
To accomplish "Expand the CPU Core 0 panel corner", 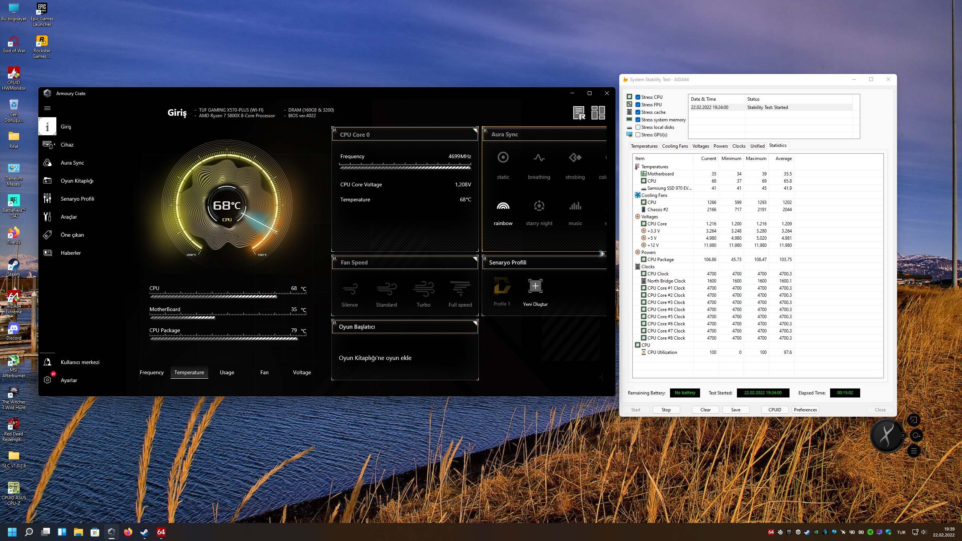I will 475,131.
